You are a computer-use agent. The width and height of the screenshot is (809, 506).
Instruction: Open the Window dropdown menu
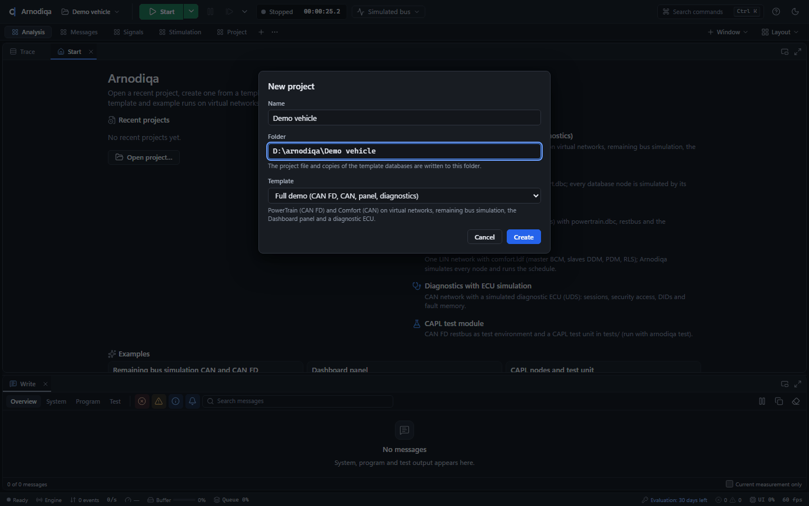728,32
